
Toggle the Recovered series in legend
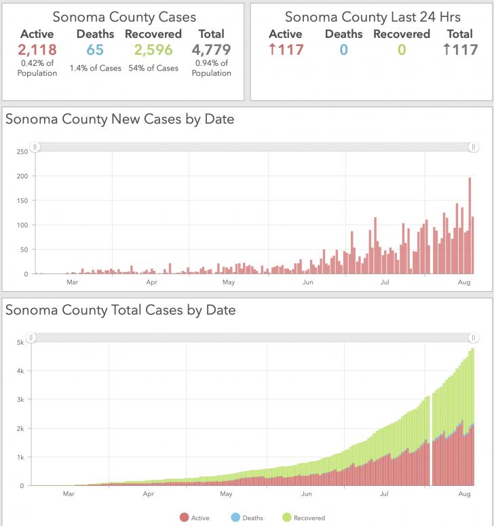point(304,518)
